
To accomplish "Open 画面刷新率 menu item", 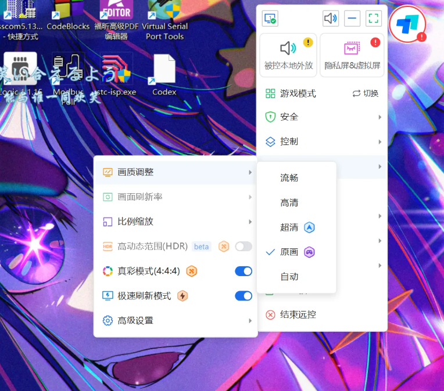I will click(176, 197).
